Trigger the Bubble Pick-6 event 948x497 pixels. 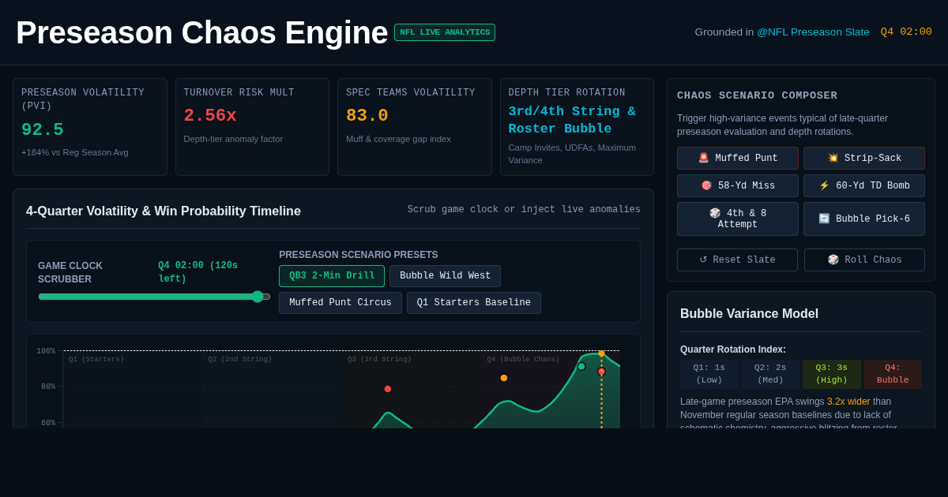pos(864,219)
